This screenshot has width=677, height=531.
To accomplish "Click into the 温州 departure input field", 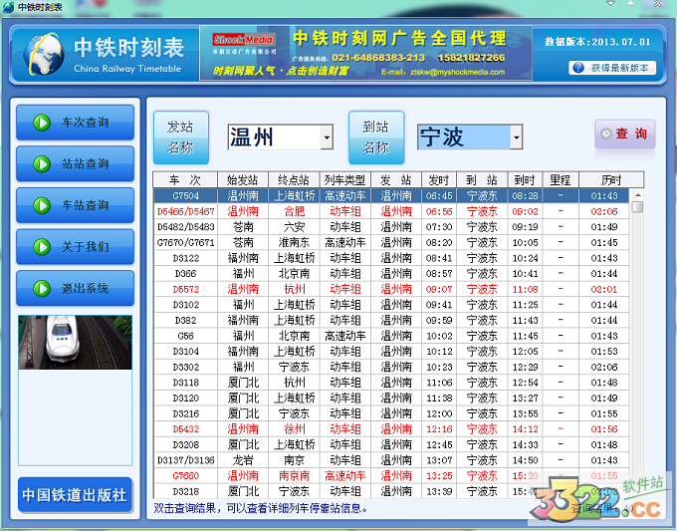I will [x=275, y=137].
